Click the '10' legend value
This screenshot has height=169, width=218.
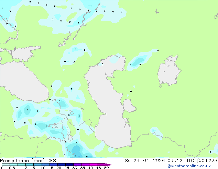tap(43, 168)
